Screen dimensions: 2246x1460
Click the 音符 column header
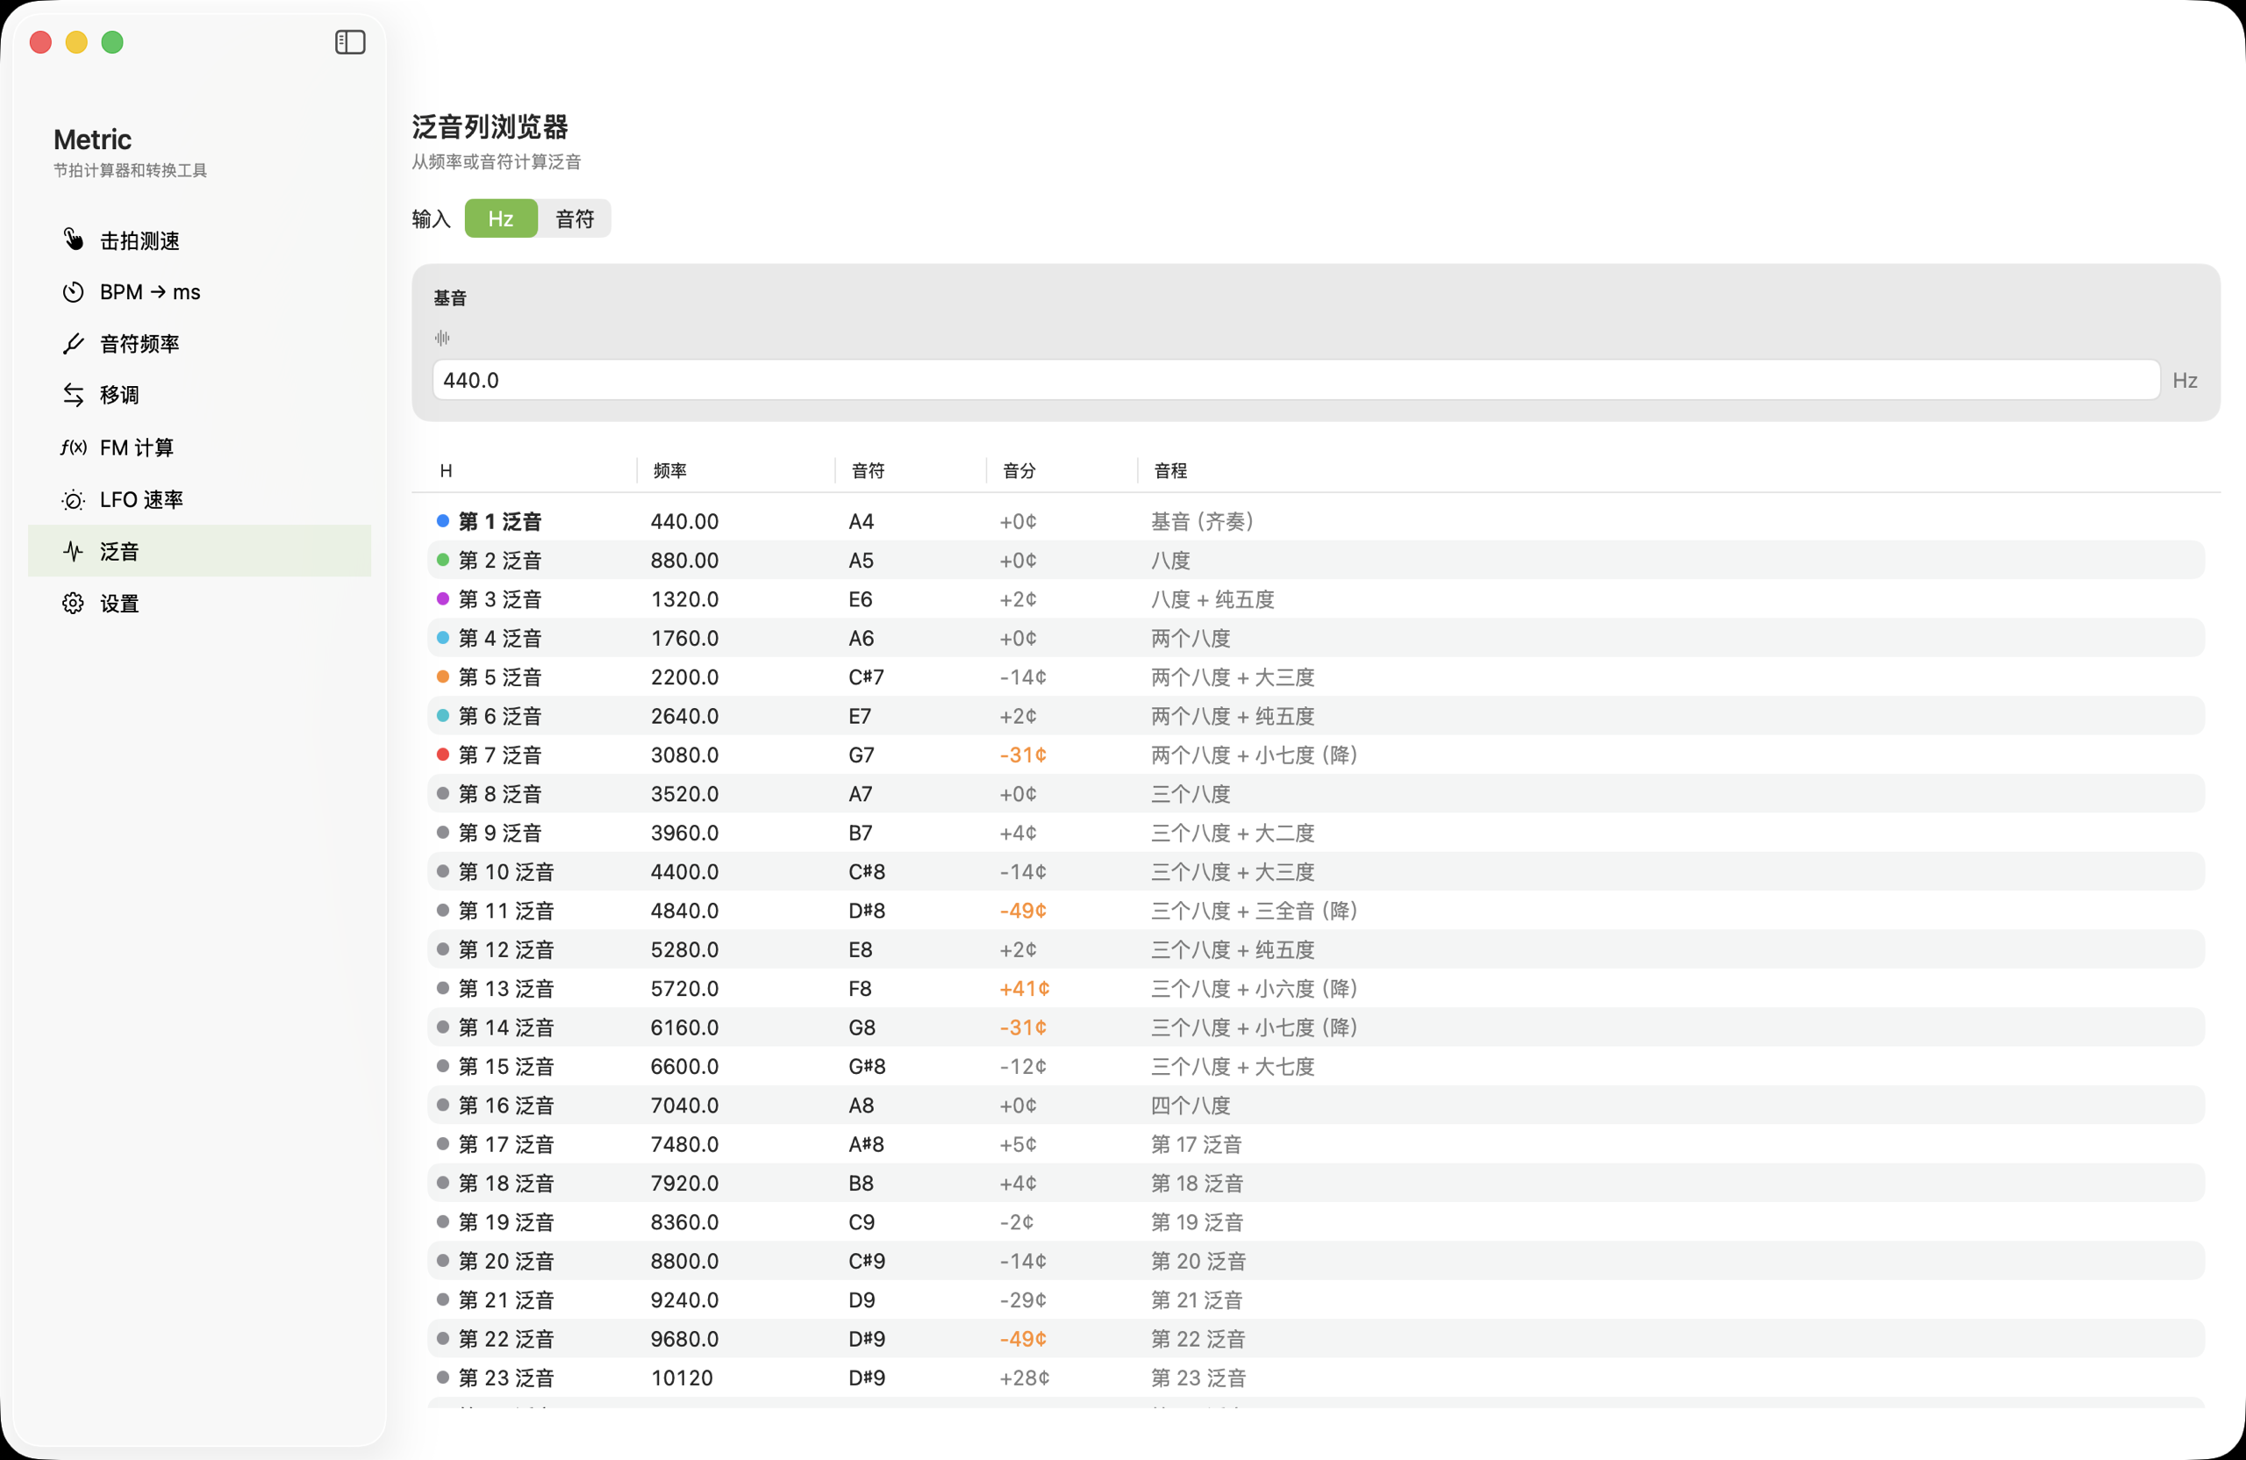pos(869,471)
